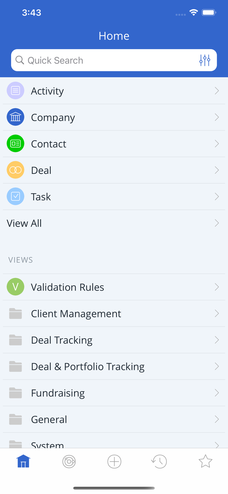Open the Deal & Portfolio Tracking folder
This screenshot has height=494, width=228.
click(x=88, y=367)
